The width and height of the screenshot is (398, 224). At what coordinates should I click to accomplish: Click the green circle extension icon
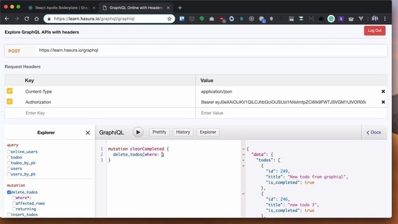pos(201,18)
